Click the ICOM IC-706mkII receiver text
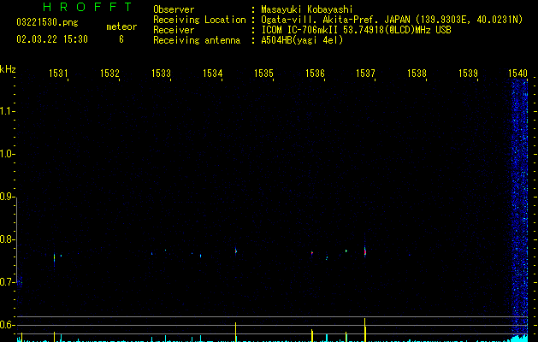538x342 pixels. 356,30
